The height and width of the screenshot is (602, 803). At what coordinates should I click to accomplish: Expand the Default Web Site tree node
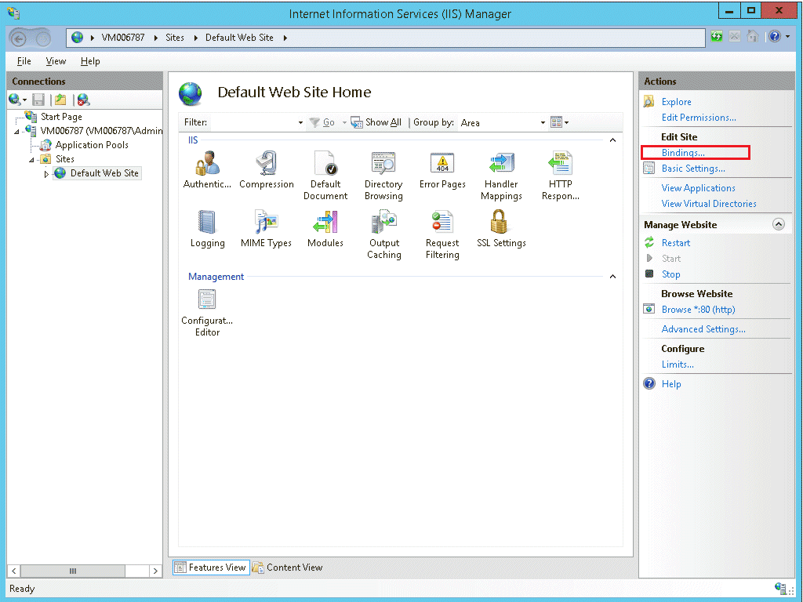[46, 174]
